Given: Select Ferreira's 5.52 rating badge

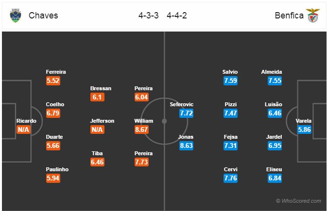Looking at the screenshot, I should [x=53, y=81].
